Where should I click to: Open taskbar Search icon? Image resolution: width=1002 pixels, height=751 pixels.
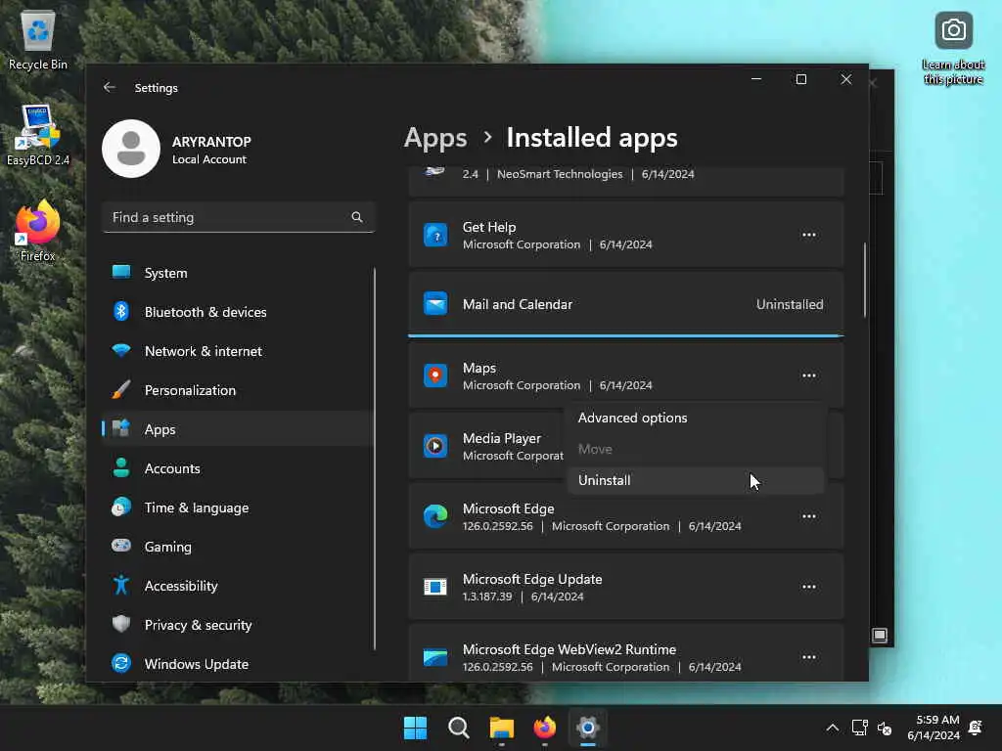click(459, 728)
